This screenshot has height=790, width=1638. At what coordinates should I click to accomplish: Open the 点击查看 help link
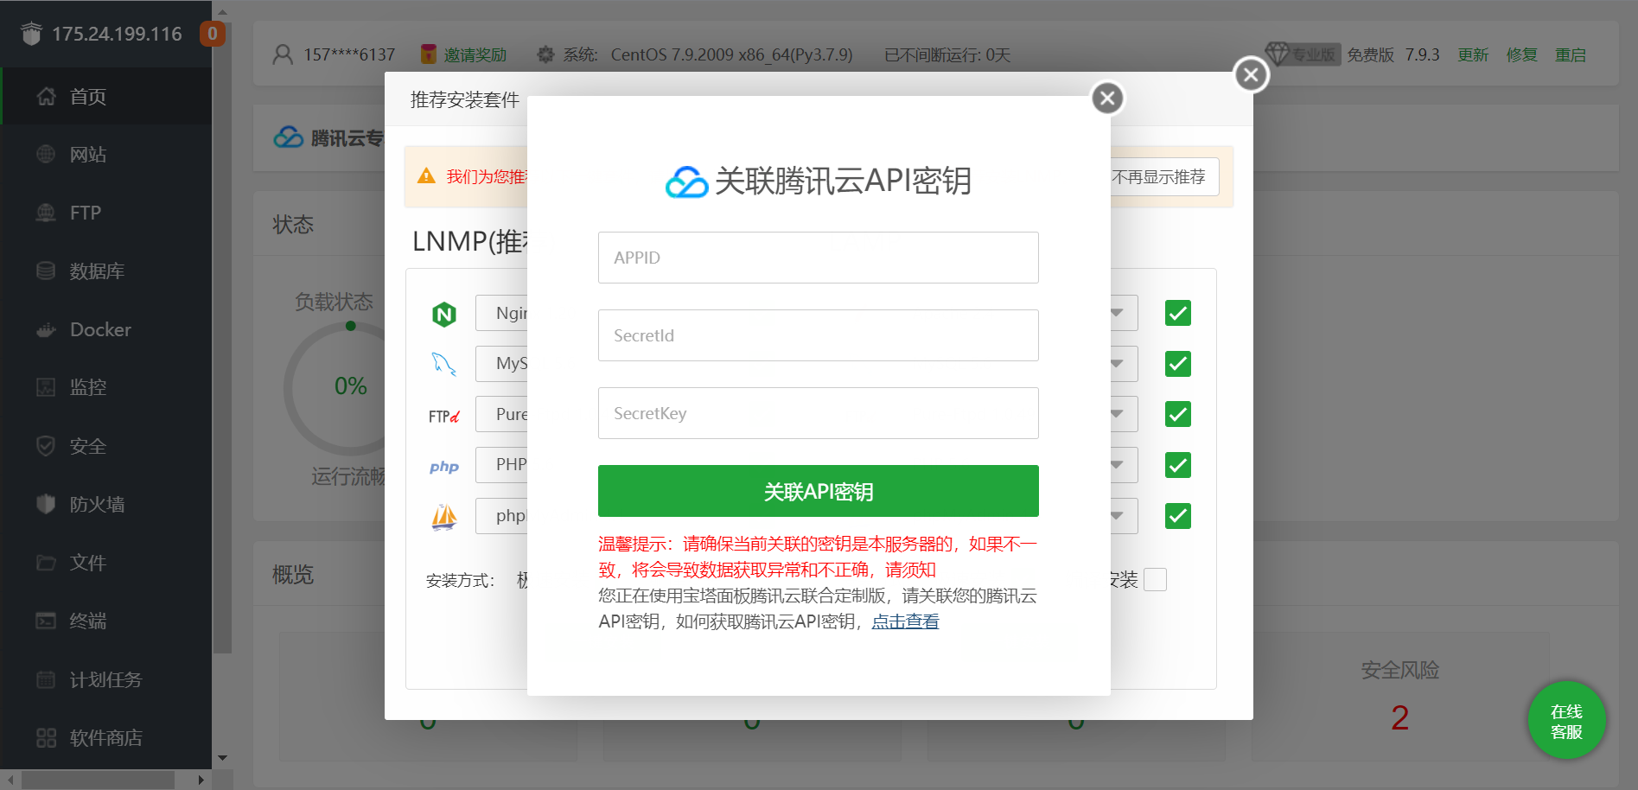click(x=905, y=621)
